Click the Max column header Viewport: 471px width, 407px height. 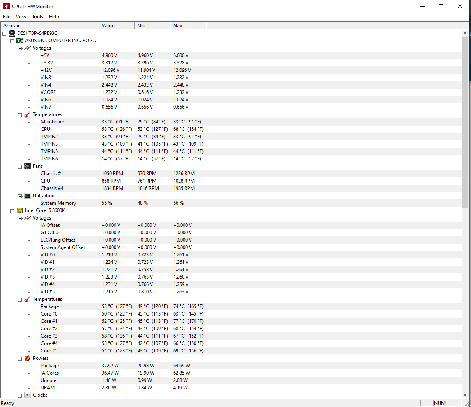point(188,25)
